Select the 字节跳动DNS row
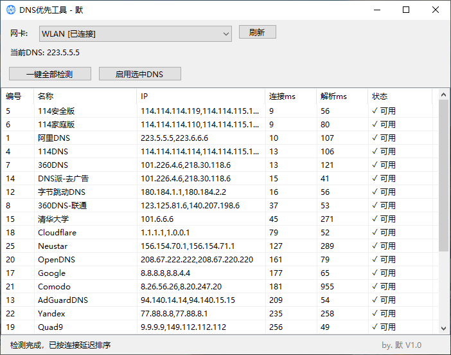The image size is (451, 355). (220, 192)
